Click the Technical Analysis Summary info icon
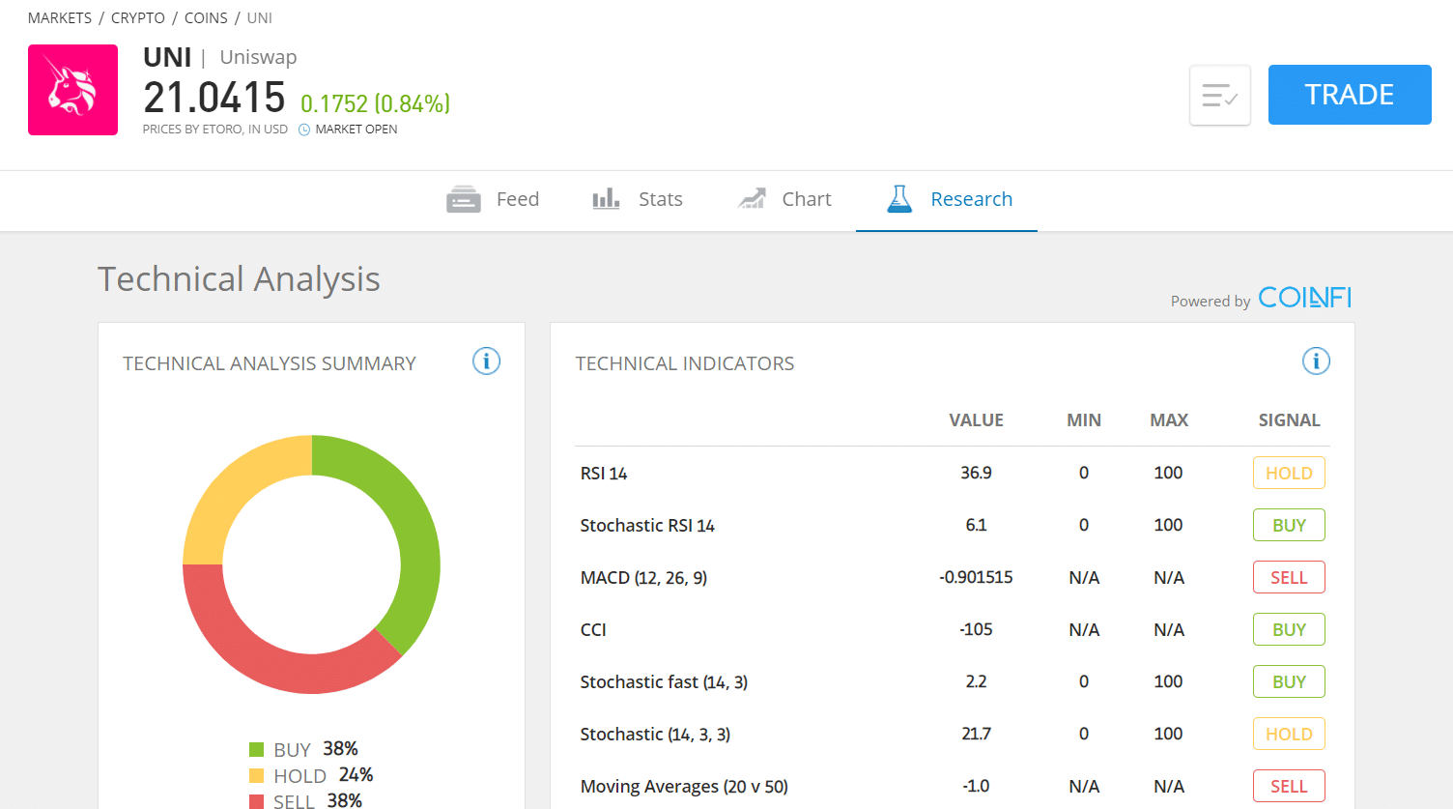Screen dimensions: 1453x809 [486, 361]
